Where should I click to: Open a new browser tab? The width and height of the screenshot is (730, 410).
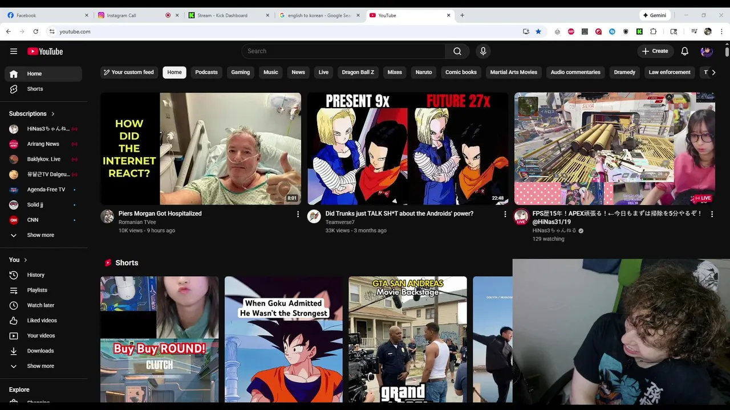462,15
